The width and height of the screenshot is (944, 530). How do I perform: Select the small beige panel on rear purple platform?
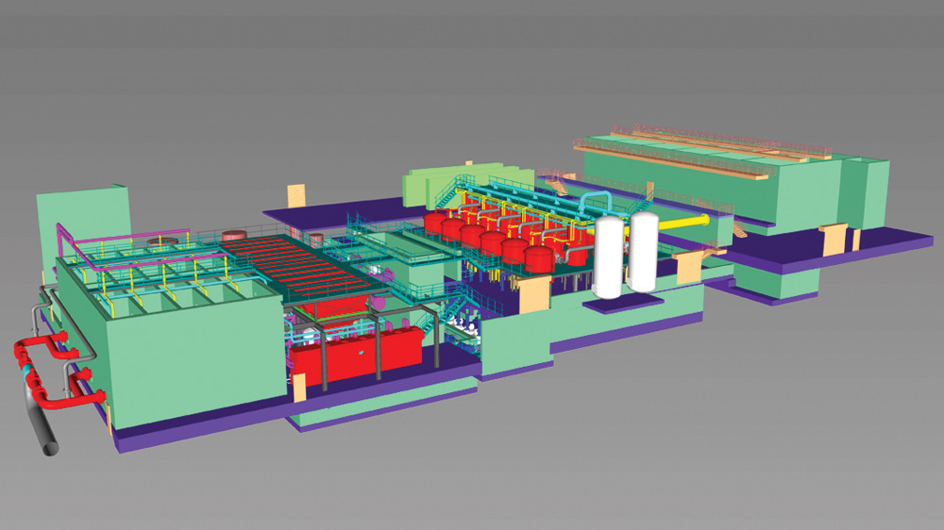(x=296, y=193)
